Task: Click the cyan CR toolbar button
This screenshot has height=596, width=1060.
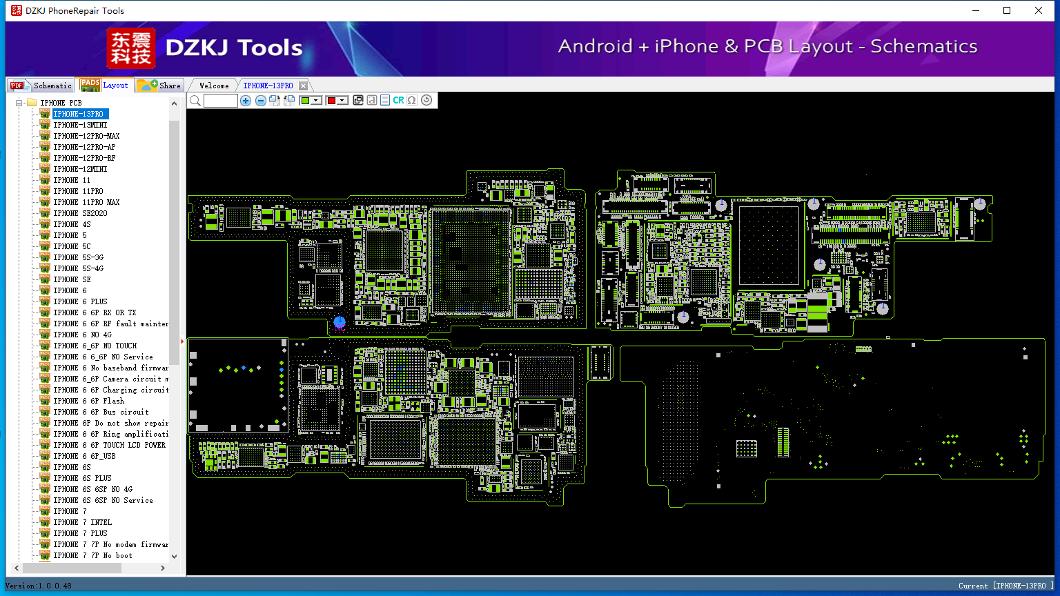Action: tap(398, 101)
